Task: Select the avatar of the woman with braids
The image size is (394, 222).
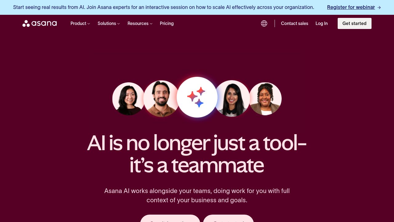Action: click(265, 99)
